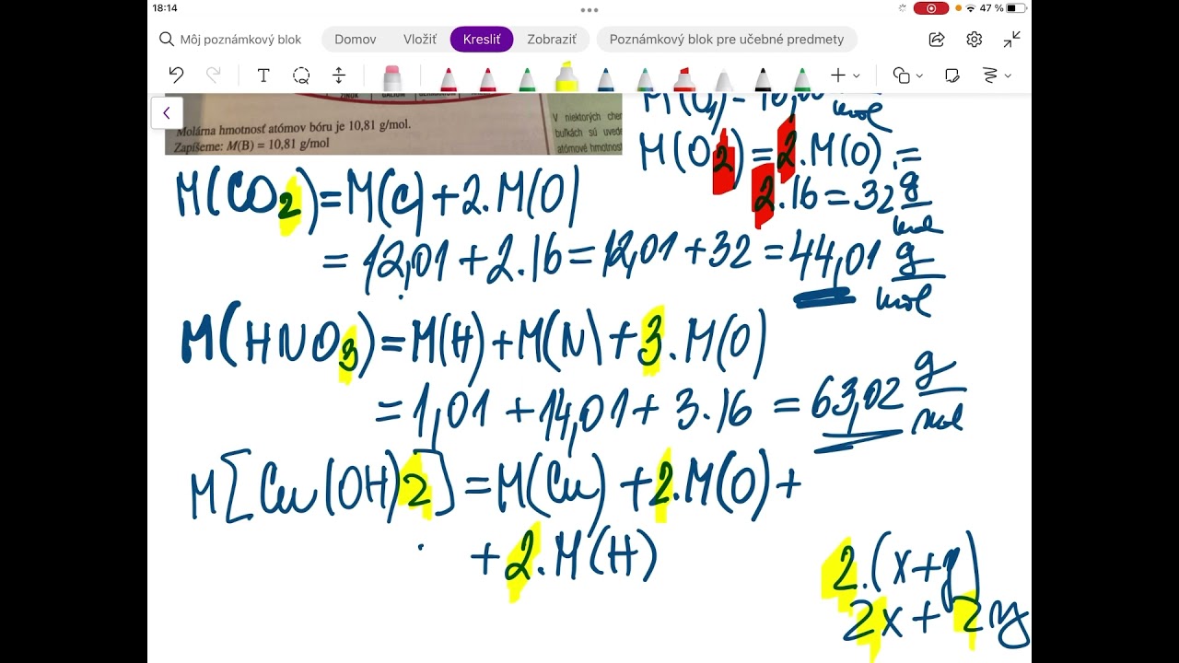Viewport: 1179px width, 663px height.
Task: Choose the insert space tool
Action: (x=338, y=76)
